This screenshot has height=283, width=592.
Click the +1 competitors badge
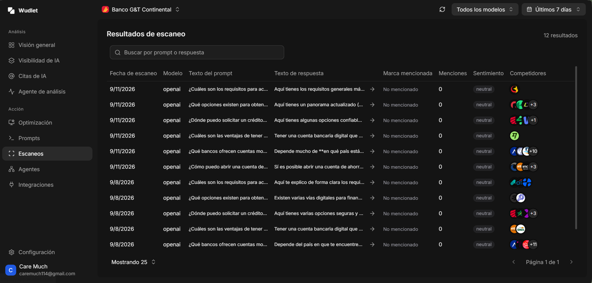533,120
